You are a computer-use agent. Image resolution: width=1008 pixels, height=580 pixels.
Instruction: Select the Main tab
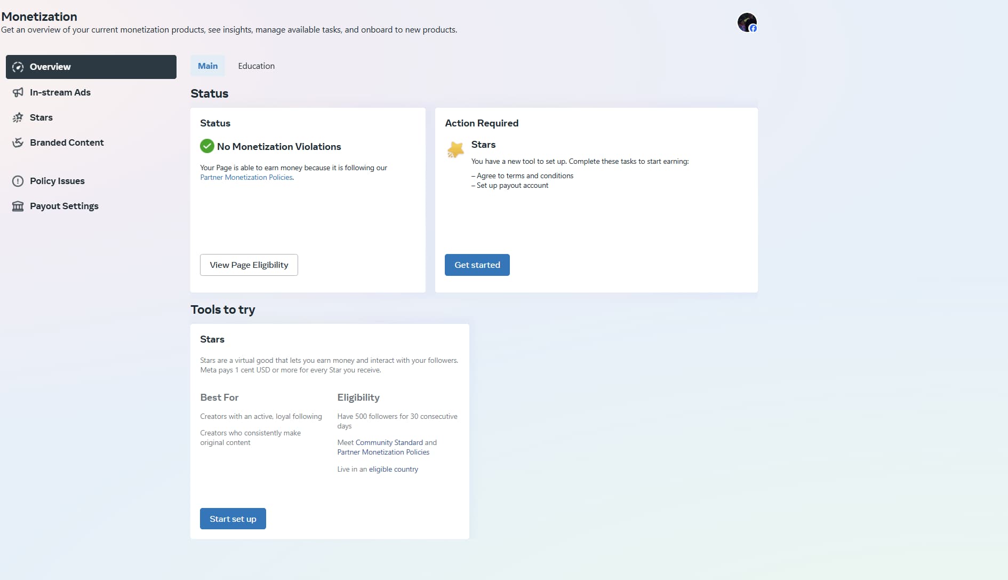pyautogui.click(x=207, y=66)
